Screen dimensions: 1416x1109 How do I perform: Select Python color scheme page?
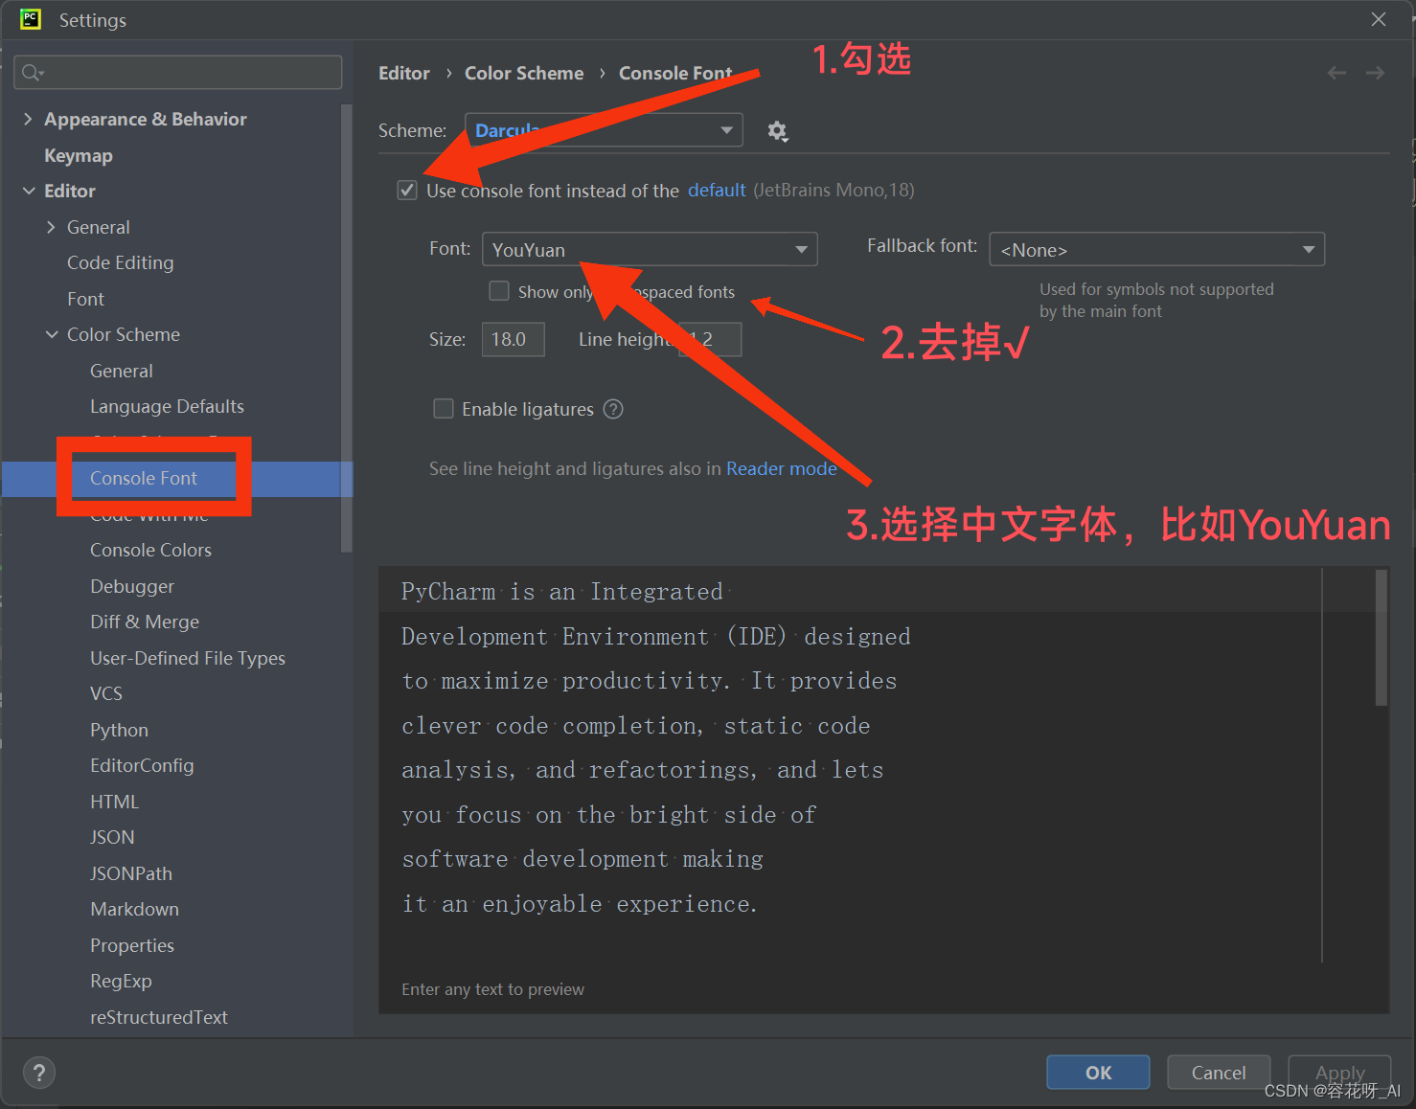click(x=119, y=730)
